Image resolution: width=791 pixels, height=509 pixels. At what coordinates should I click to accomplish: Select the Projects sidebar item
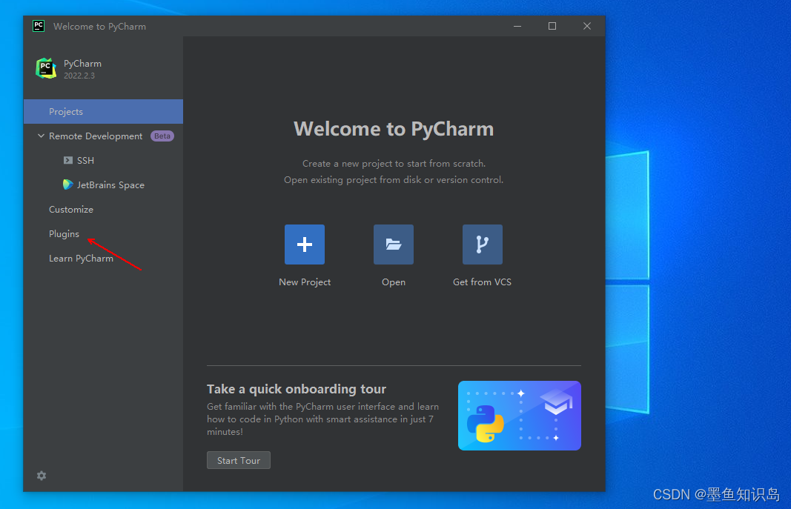[x=103, y=111]
